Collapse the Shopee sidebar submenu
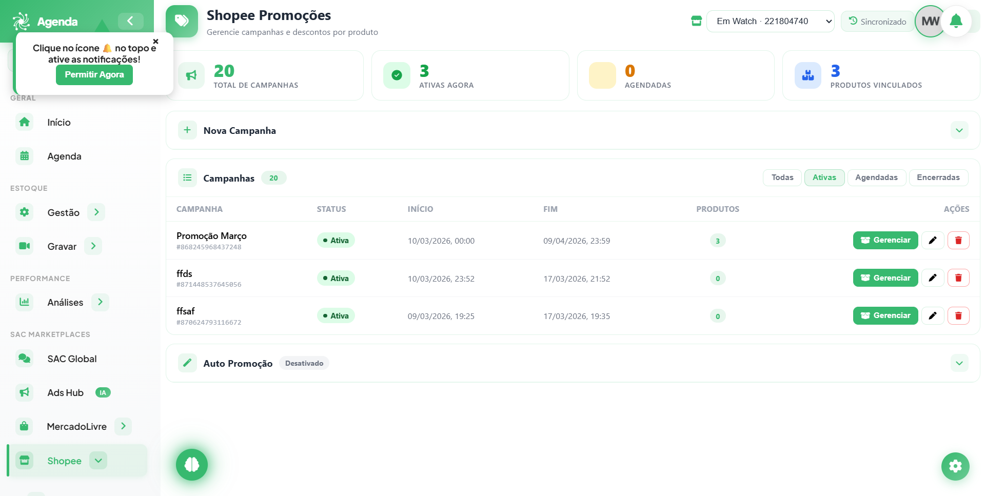Screen dimensions: 985x496 tap(98, 461)
